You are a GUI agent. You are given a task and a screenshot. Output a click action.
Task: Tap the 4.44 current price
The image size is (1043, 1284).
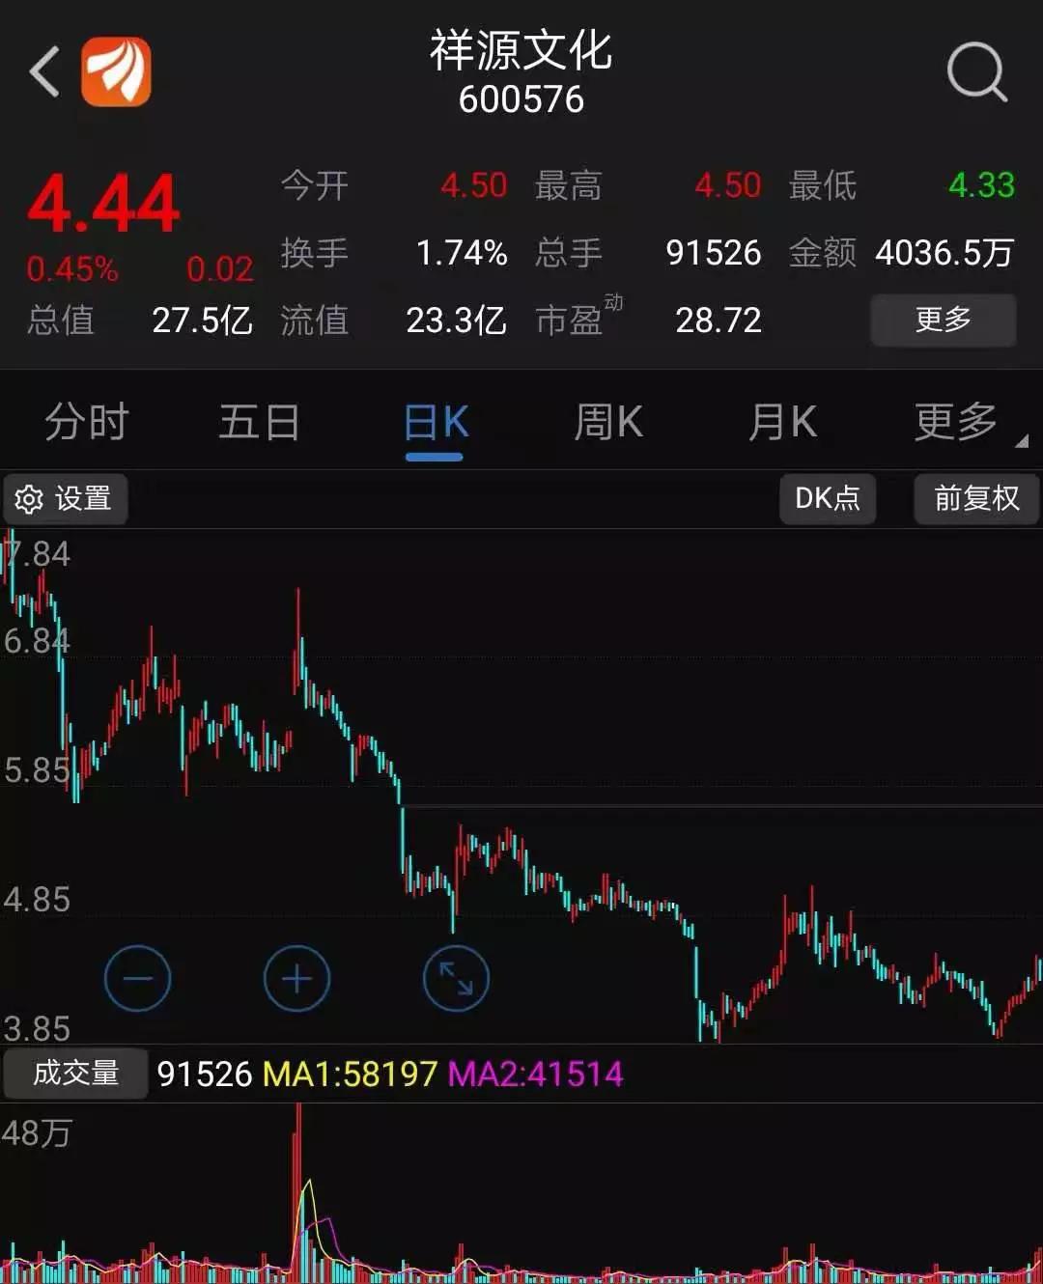[x=103, y=205]
